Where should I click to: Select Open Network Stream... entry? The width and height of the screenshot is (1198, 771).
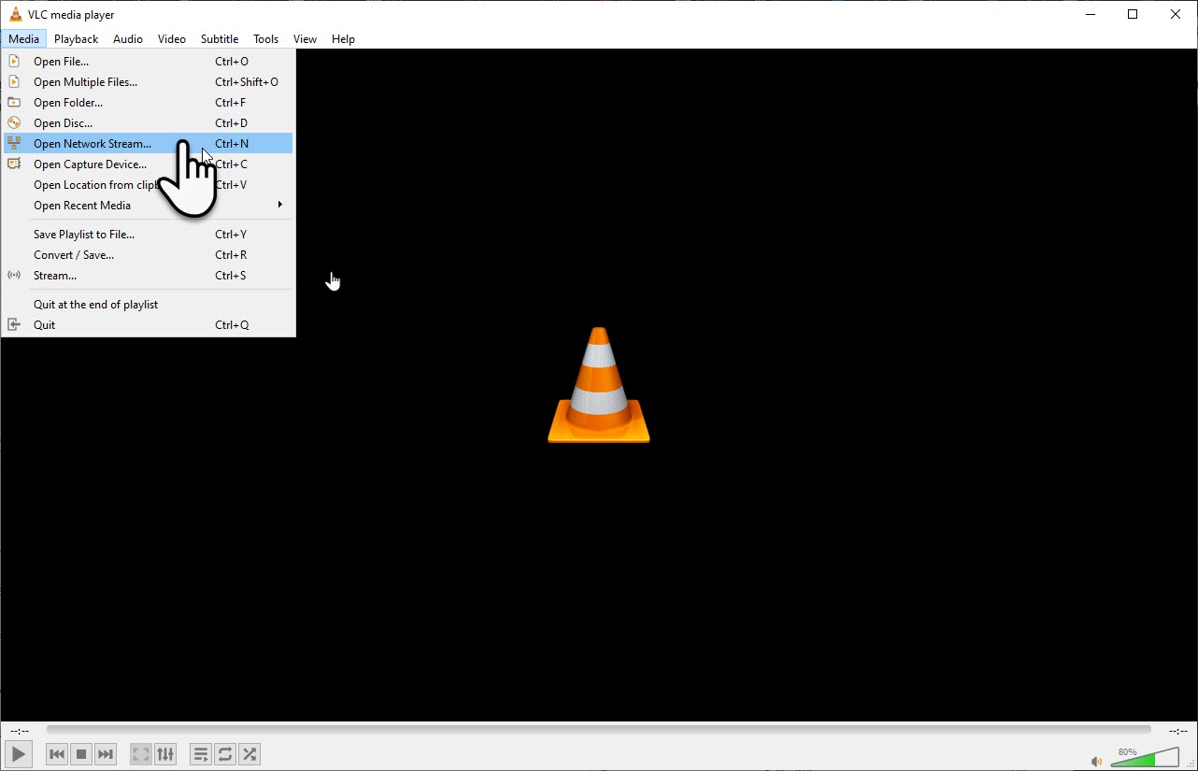pyautogui.click(x=149, y=144)
